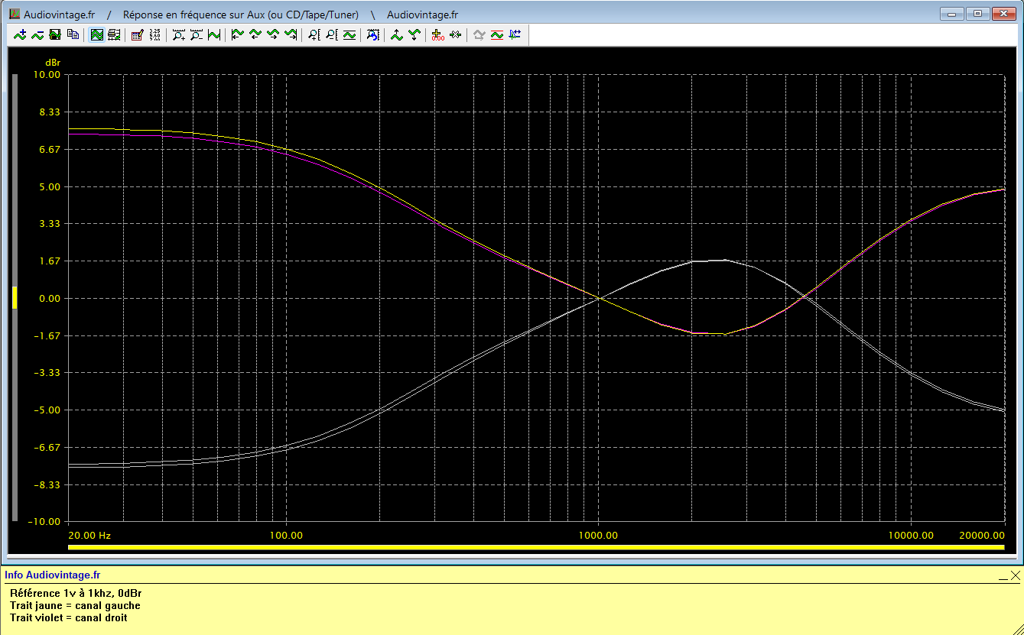Click the remove curve icon with minus sign
Viewport: 1024px width, 635px height.
click(37, 34)
